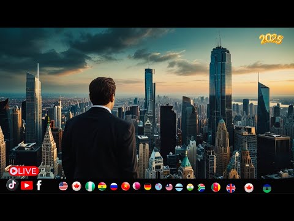Click the Botswana flag icon
294x221 pixels.
tap(179, 187)
